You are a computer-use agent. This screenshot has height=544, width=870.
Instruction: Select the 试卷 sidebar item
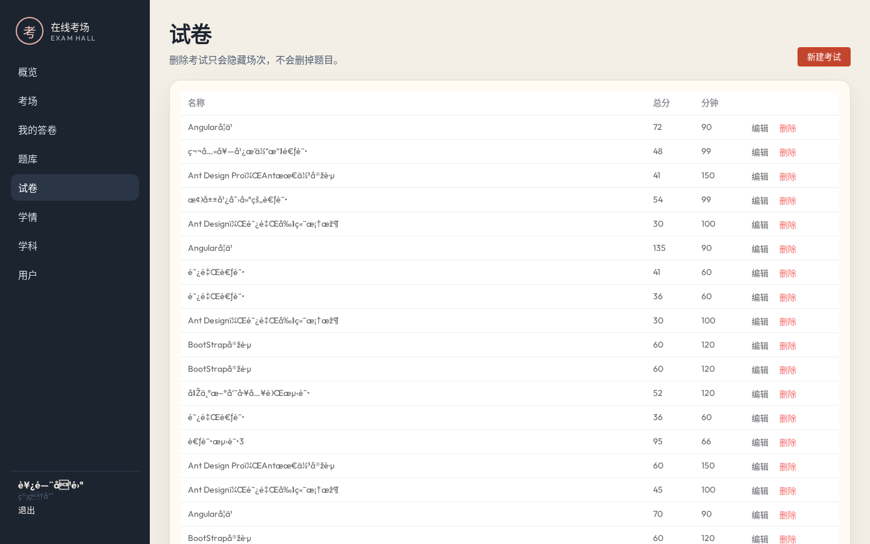point(75,188)
